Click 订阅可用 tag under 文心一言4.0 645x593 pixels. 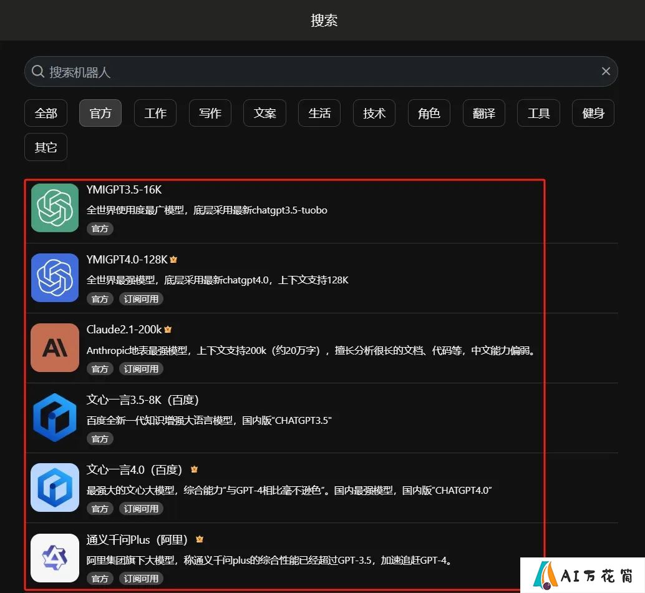coord(141,509)
